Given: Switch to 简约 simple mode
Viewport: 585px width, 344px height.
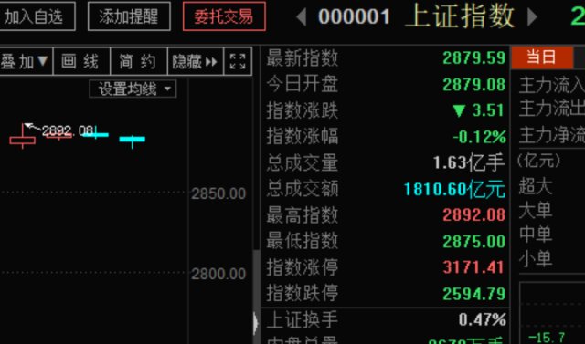Looking at the screenshot, I should click(x=139, y=61).
